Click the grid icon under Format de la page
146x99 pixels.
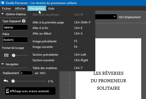point(6,55)
